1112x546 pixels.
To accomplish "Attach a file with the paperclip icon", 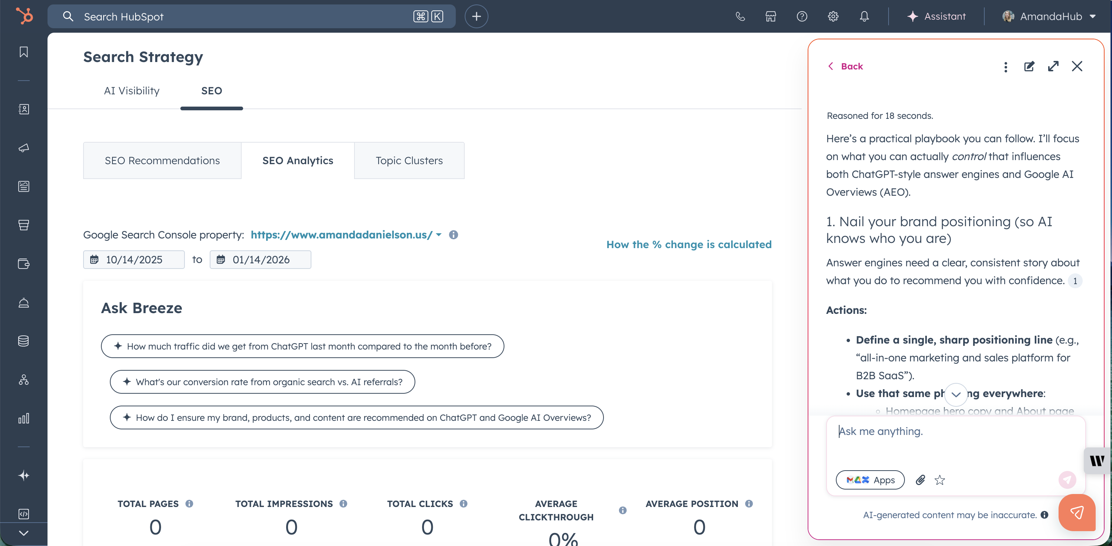I will 920,480.
